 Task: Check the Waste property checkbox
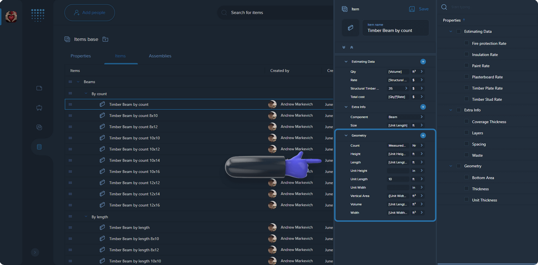click(x=466, y=155)
